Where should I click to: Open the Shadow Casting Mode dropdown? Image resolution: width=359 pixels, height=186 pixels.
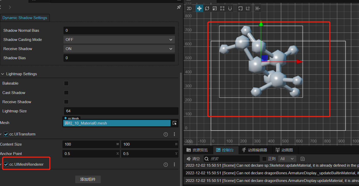pyautogui.click(x=119, y=40)
